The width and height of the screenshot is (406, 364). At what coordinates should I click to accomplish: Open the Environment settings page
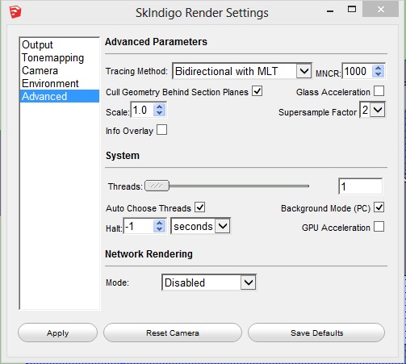[60, 83]
